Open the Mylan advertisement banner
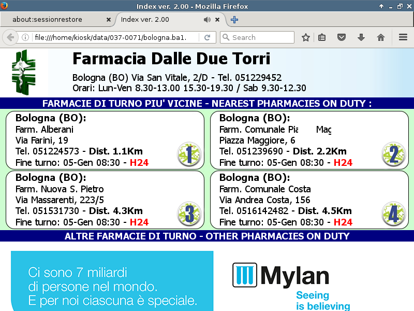The width and height of the screenshot is (414, 311). [x=207, y=281]
